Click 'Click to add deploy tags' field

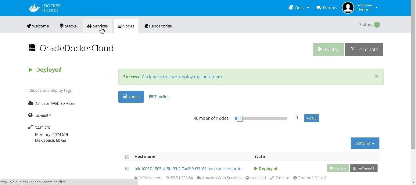pos(50,90)
